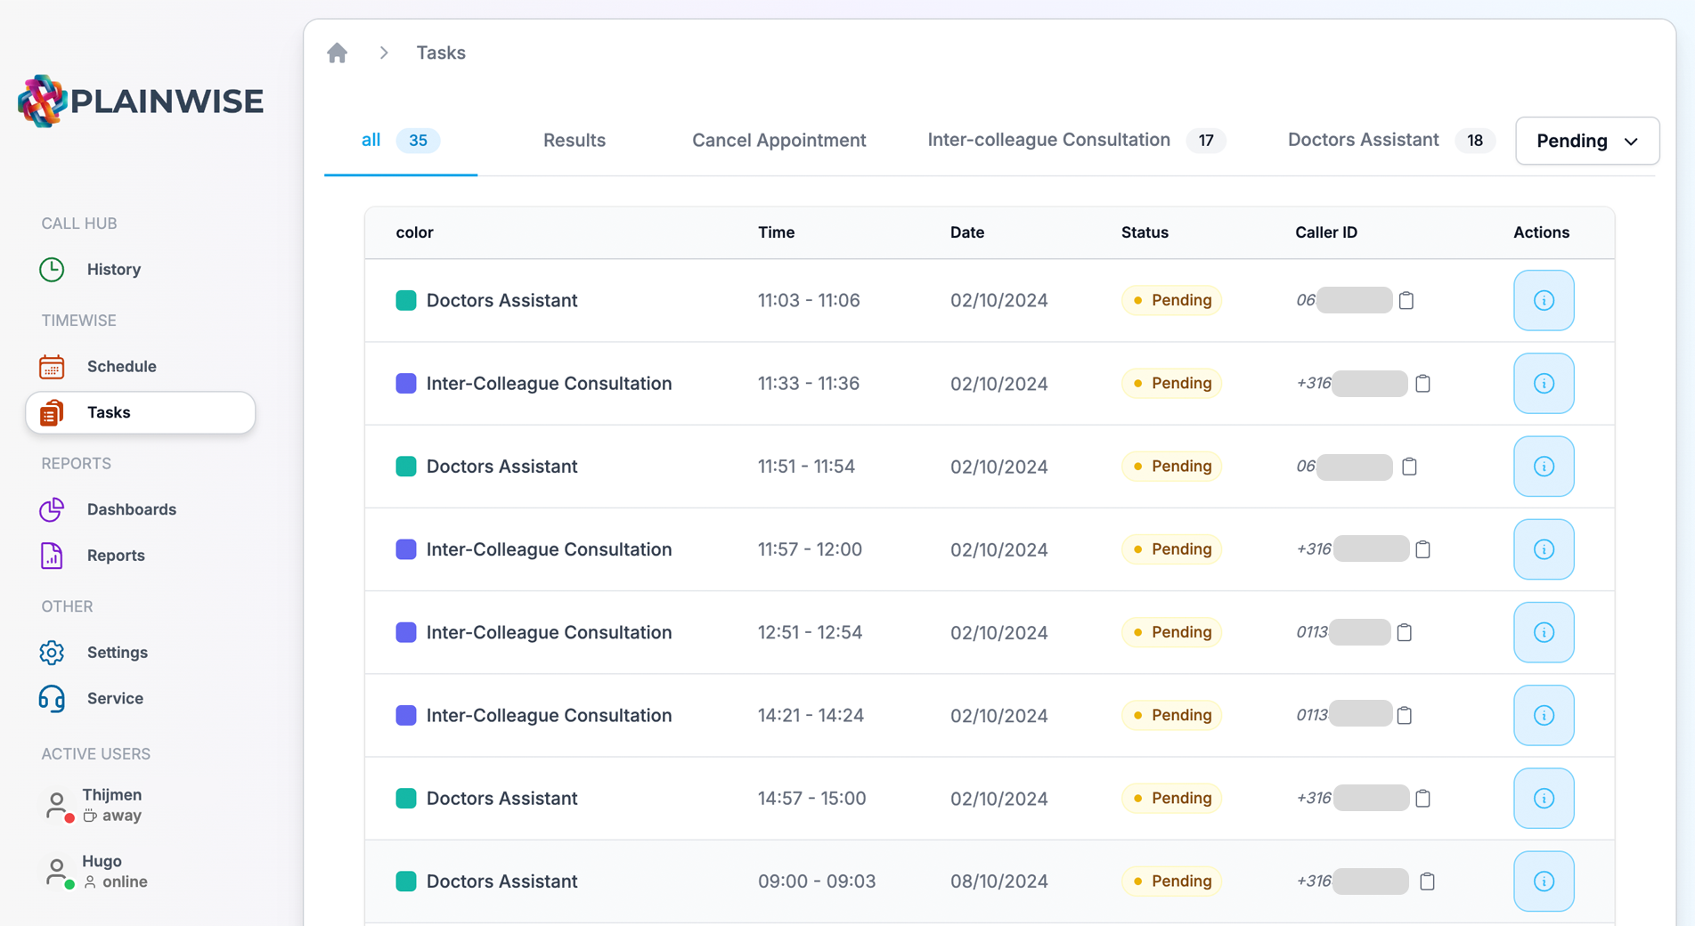Image resolution: width=1695 pixels, height=926 pixels.
Task: View info for the 11:51 - 11:54 task
Action: (1544, 467)
